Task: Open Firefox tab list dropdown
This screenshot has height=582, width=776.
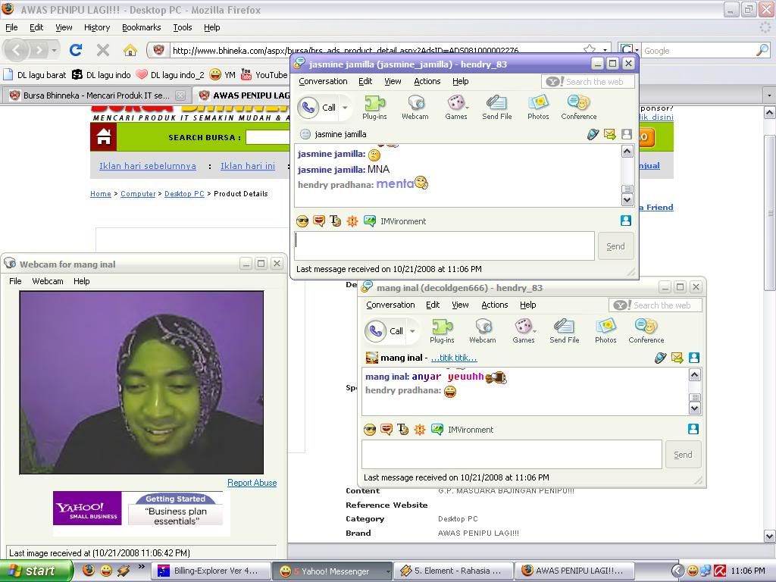Action: pos(768,95)
